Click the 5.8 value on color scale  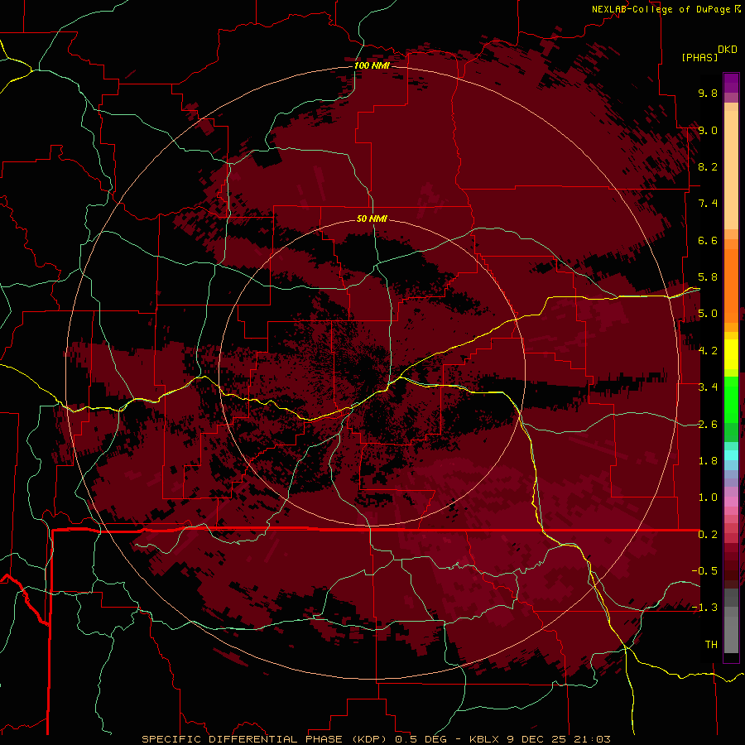[708, 277]
